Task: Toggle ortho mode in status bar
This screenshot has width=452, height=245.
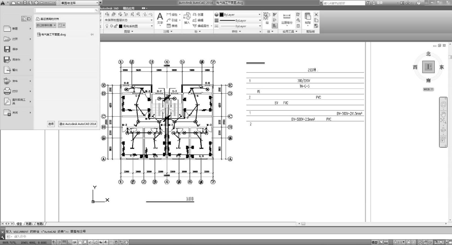Action: [69, 242]
